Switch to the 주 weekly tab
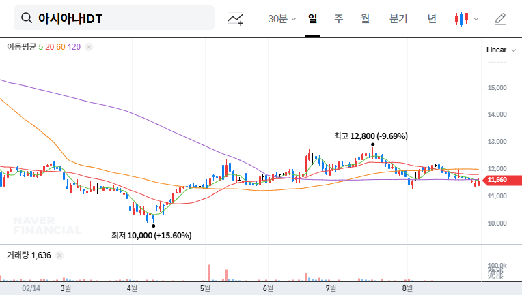 click(x=339, y=18)
